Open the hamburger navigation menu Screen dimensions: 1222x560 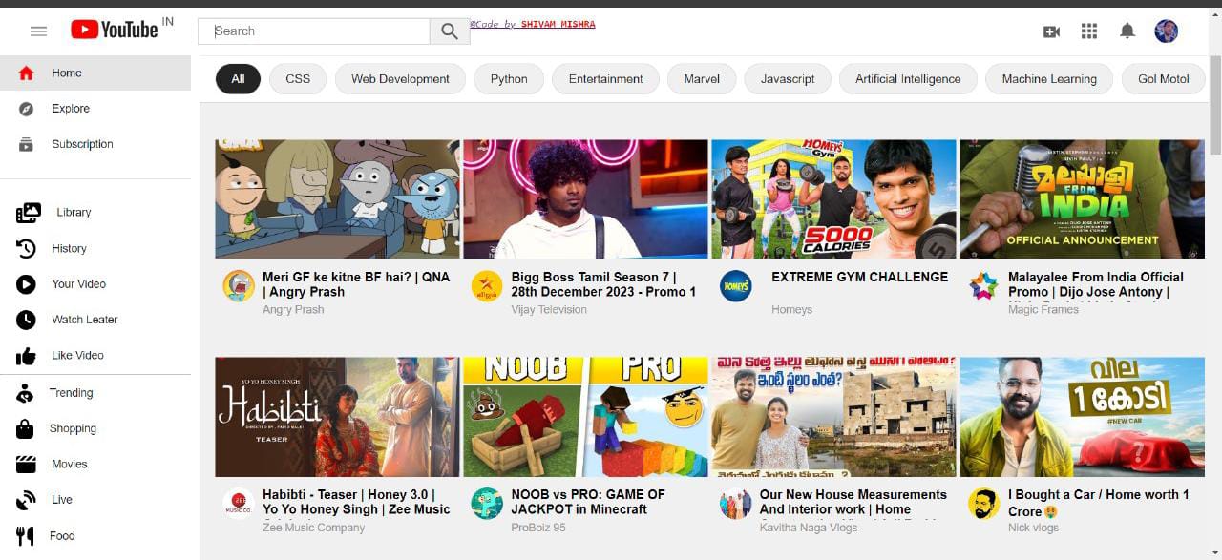coord(38,31)
